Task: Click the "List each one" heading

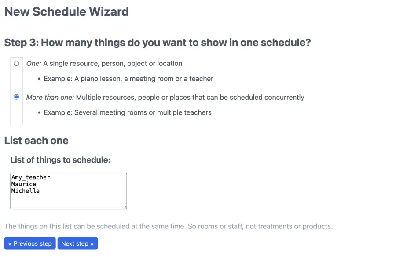Action: [x=37, y=141]
